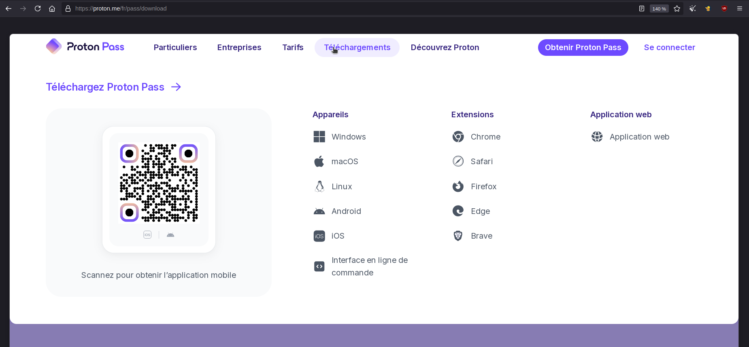Click the Safari compass icon
749x347 pixels.
458,161
